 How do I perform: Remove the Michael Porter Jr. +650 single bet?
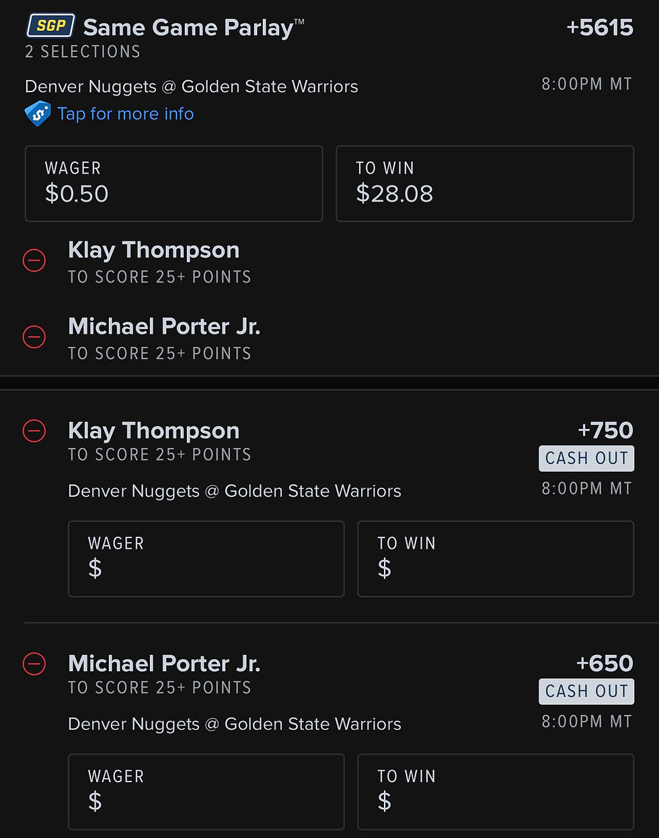(x=34, y=664)
